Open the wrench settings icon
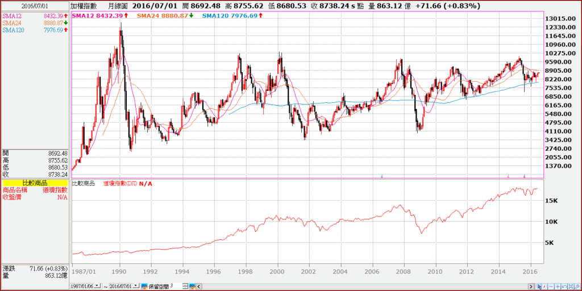Image resolution: width=582 pixels, height=291 pixels. coord(577,286)
